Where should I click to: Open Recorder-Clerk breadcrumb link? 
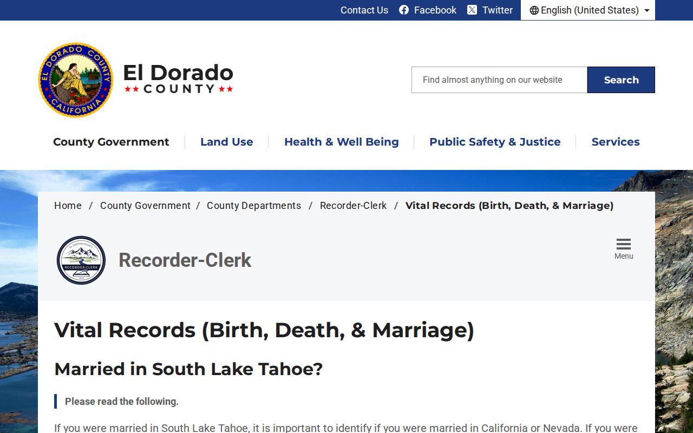(354, 206)
